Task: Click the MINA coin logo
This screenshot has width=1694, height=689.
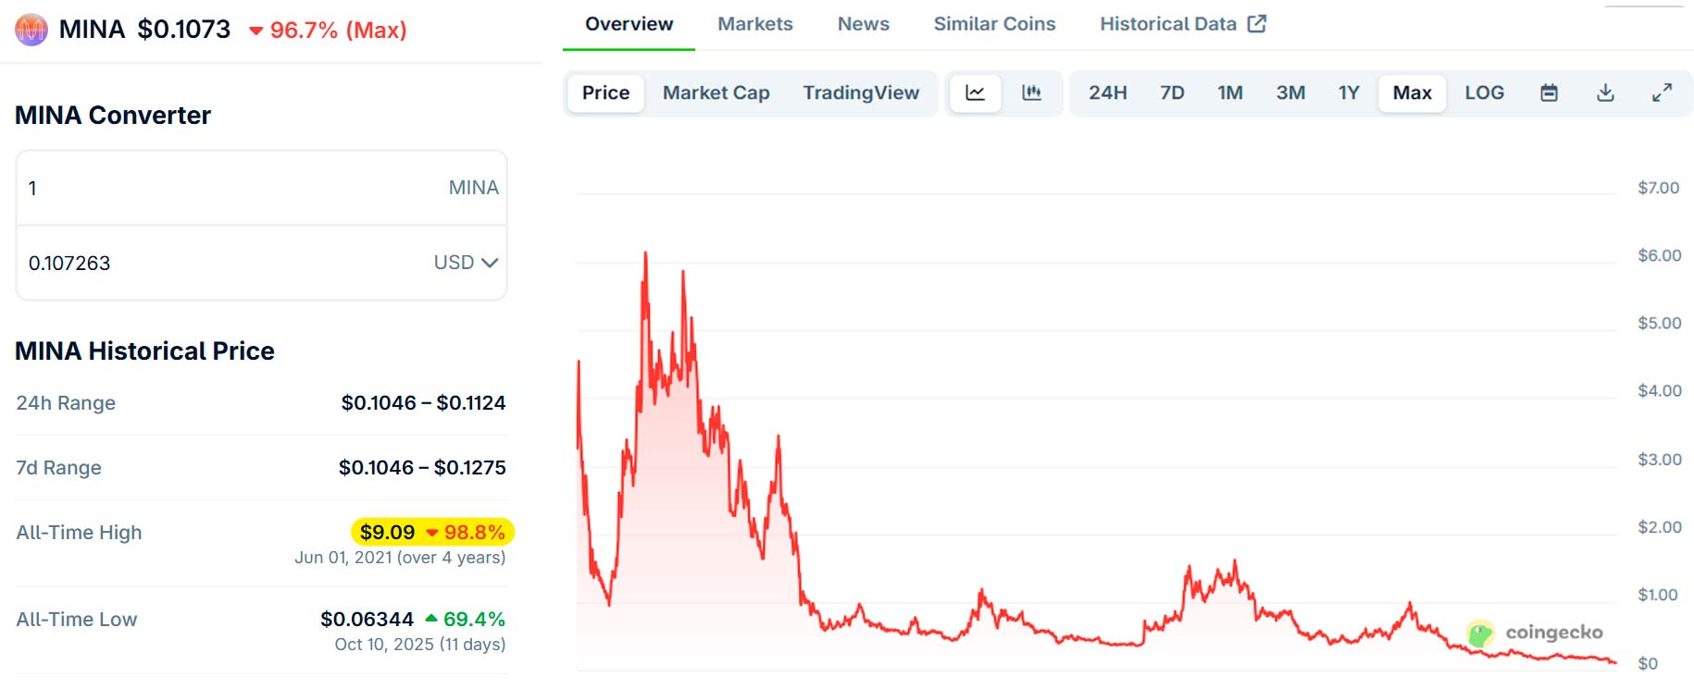Action: (x=31, y=30)
